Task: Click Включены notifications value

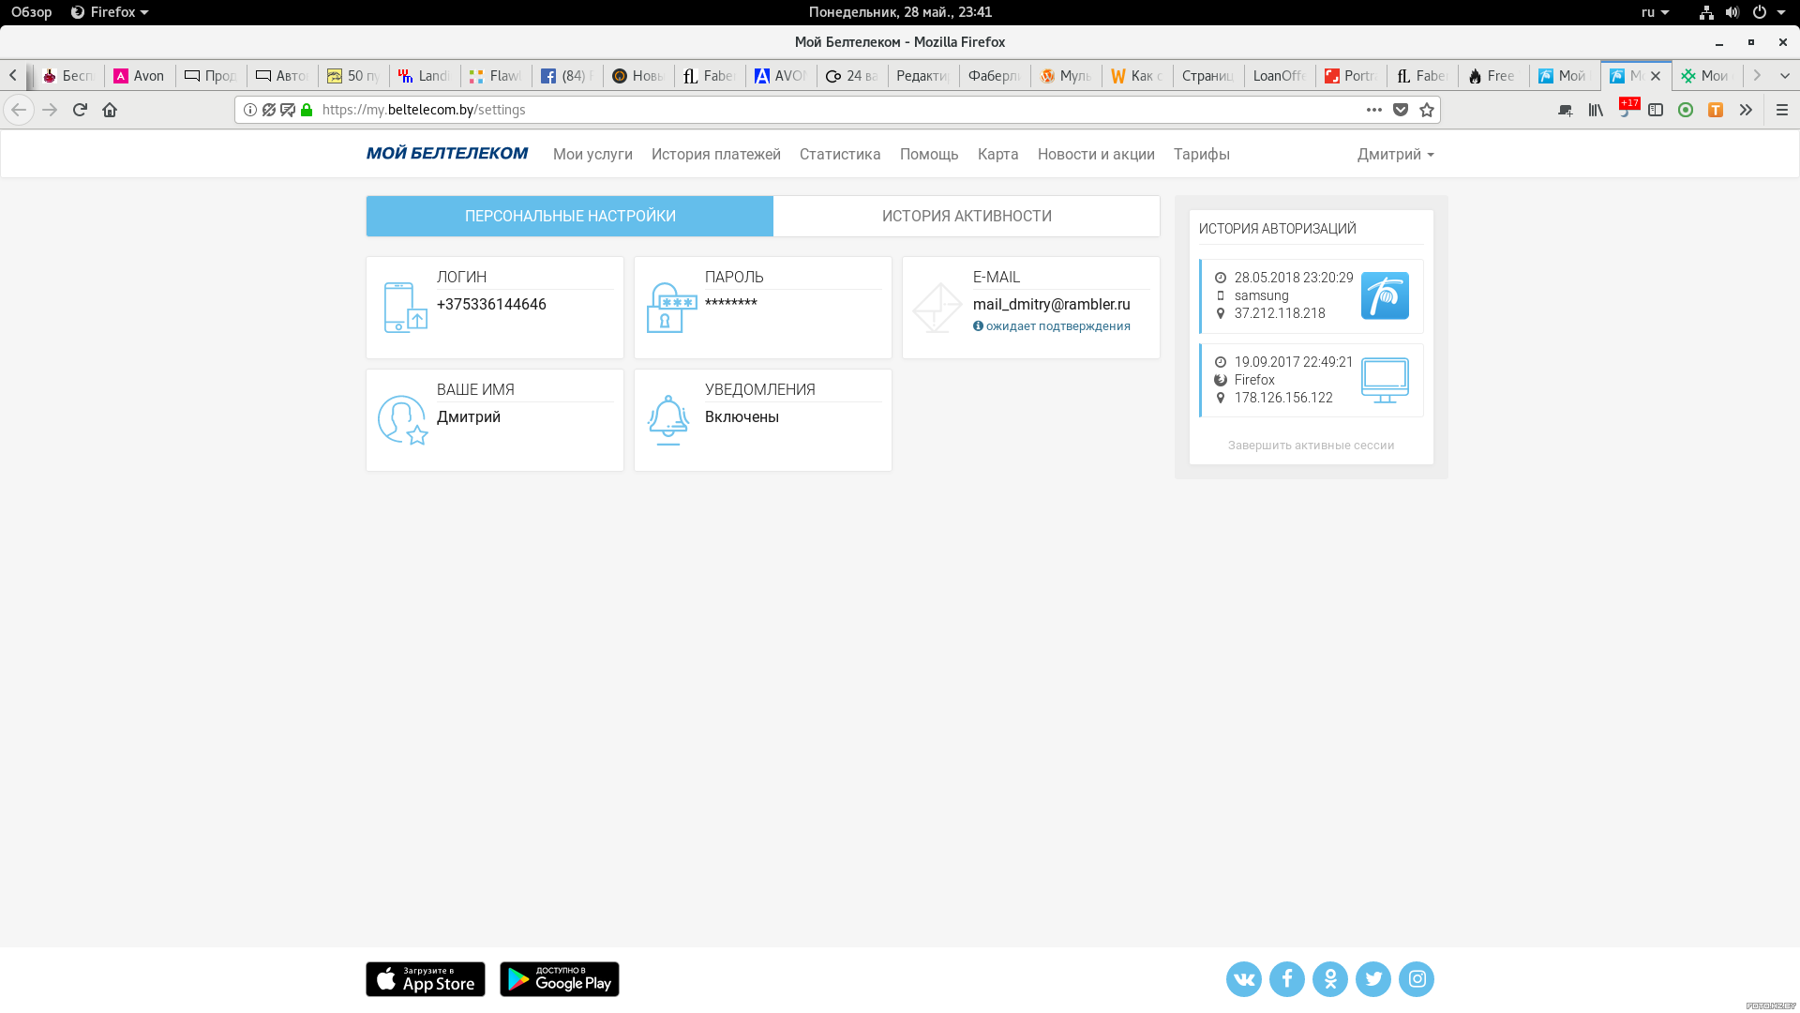Action: pos(742,416)
